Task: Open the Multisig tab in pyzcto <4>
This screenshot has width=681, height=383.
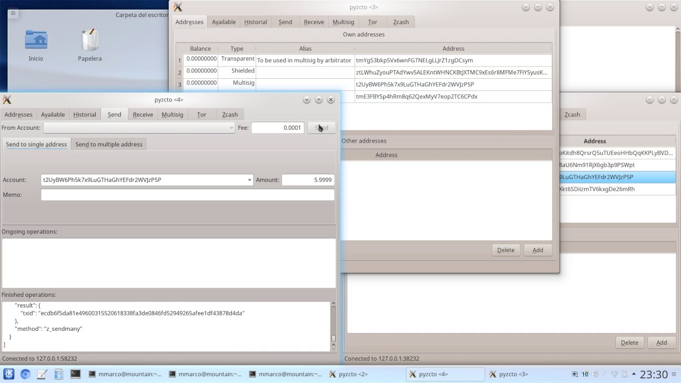Action: (x=172, y=114)
